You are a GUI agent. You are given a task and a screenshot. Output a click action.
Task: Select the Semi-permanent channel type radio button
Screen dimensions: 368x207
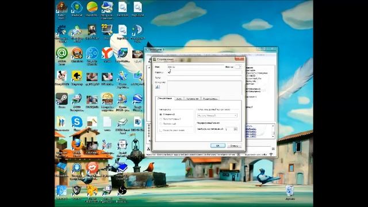[x=160, y=119]
